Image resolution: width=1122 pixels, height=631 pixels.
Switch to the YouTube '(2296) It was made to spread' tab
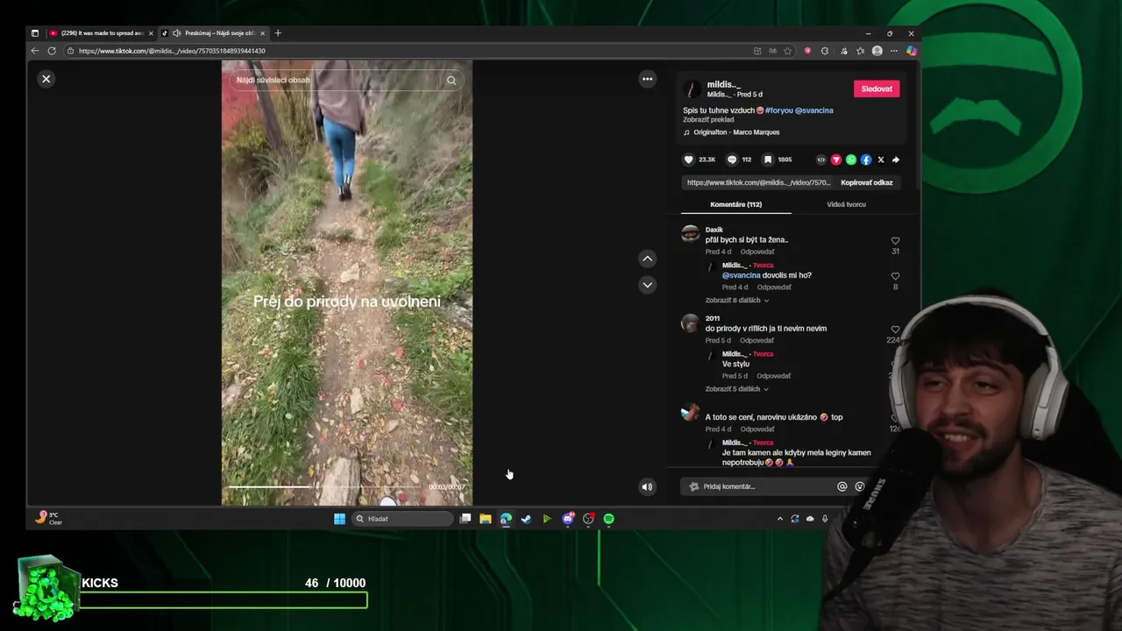(x=102, y=33)
